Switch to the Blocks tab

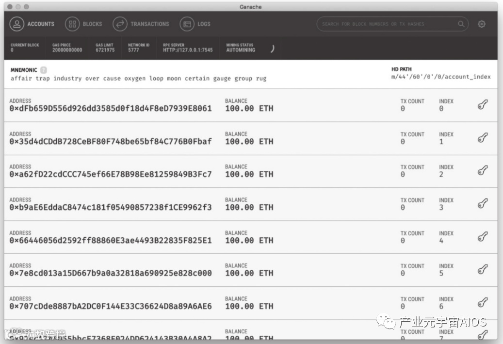pos(83,24)
